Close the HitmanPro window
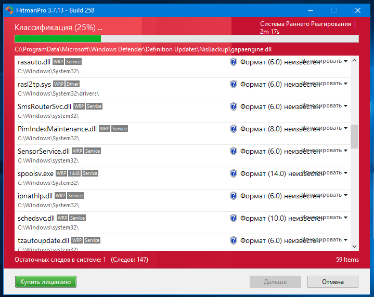Screen dimensions: 374x297 coord(358,10)
